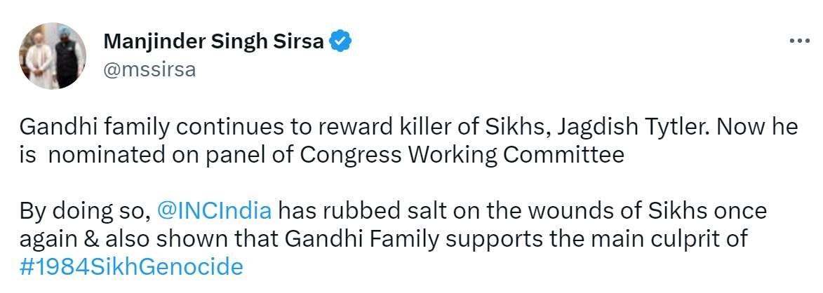The height and width of the screenshot is (293, 823).
Task: Open Manjinder Singh Sirsa's profile picture
Action: (53, 55)
